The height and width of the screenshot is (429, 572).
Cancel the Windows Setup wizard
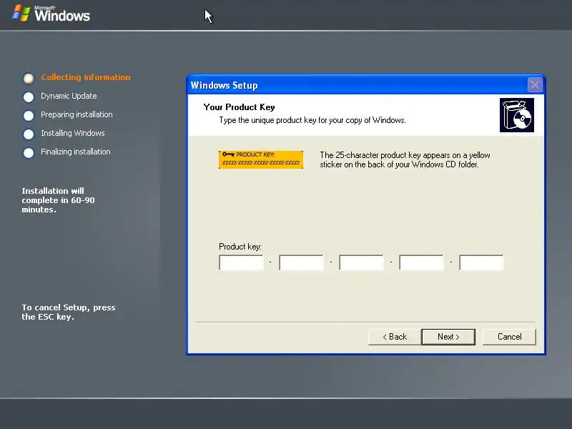point(509,337)
